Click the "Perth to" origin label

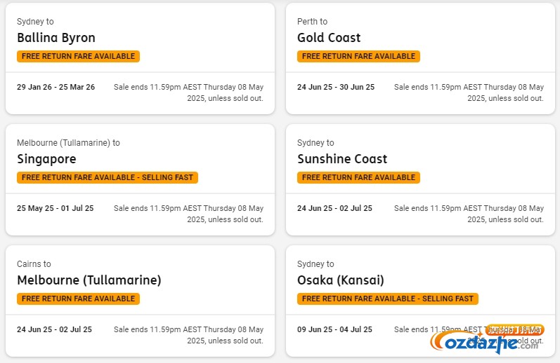click(312, 22)
